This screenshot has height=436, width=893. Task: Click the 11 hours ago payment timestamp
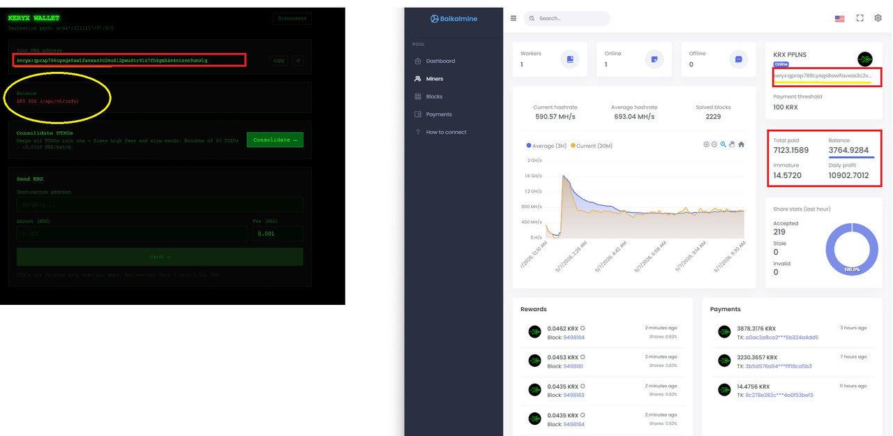click(853, 386)
